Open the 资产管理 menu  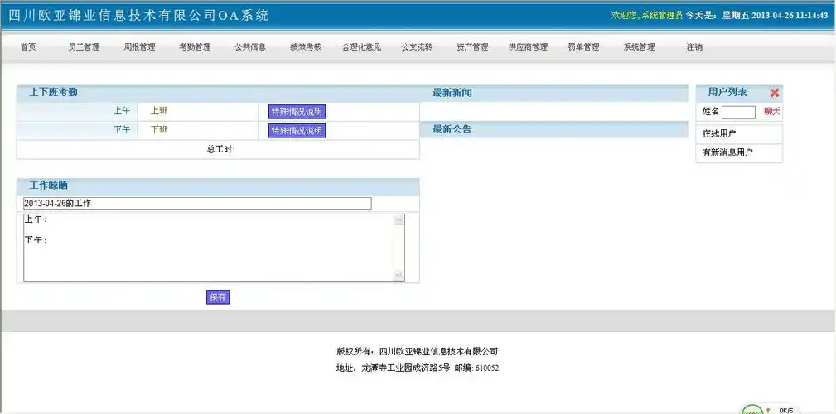click(472, 47)
